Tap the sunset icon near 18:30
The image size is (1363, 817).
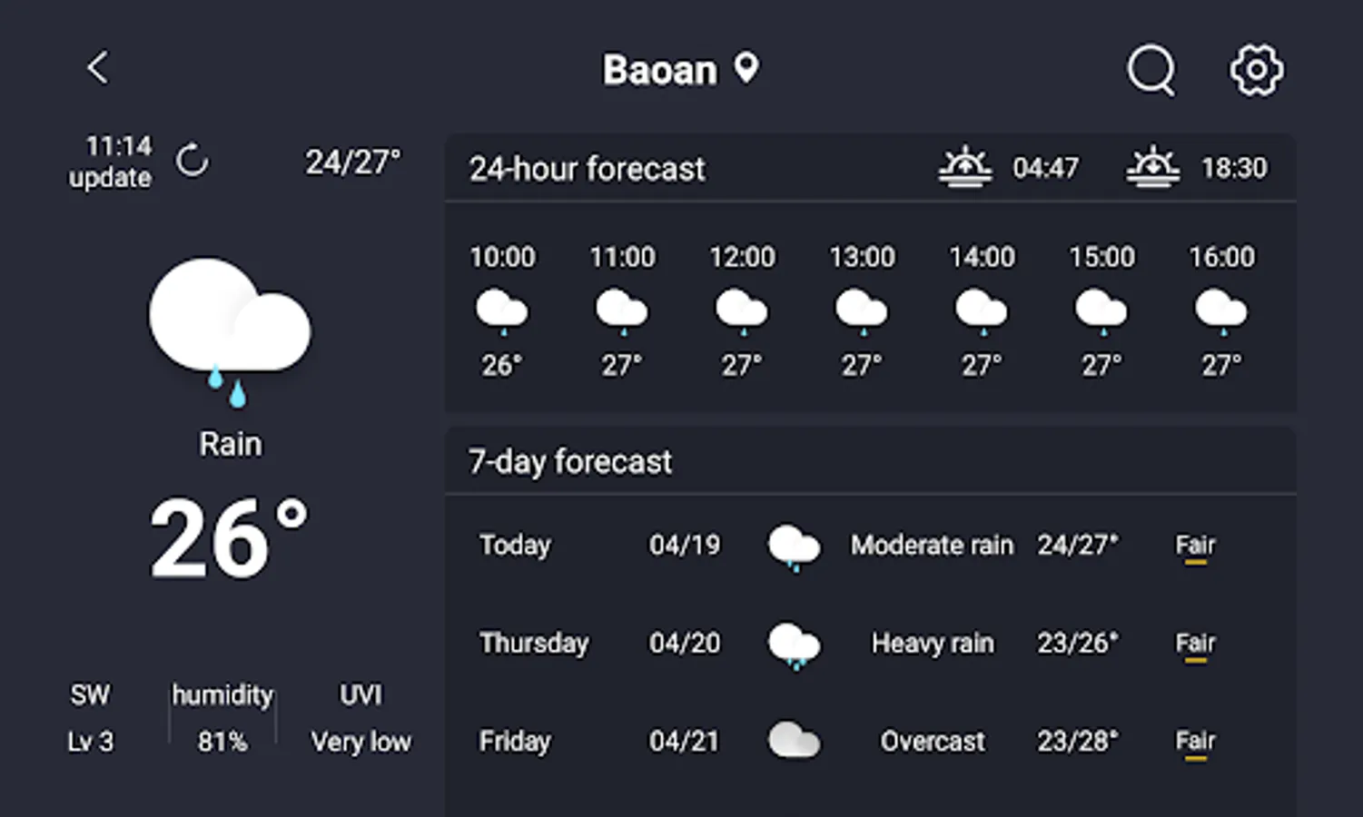pos(1152,167)
